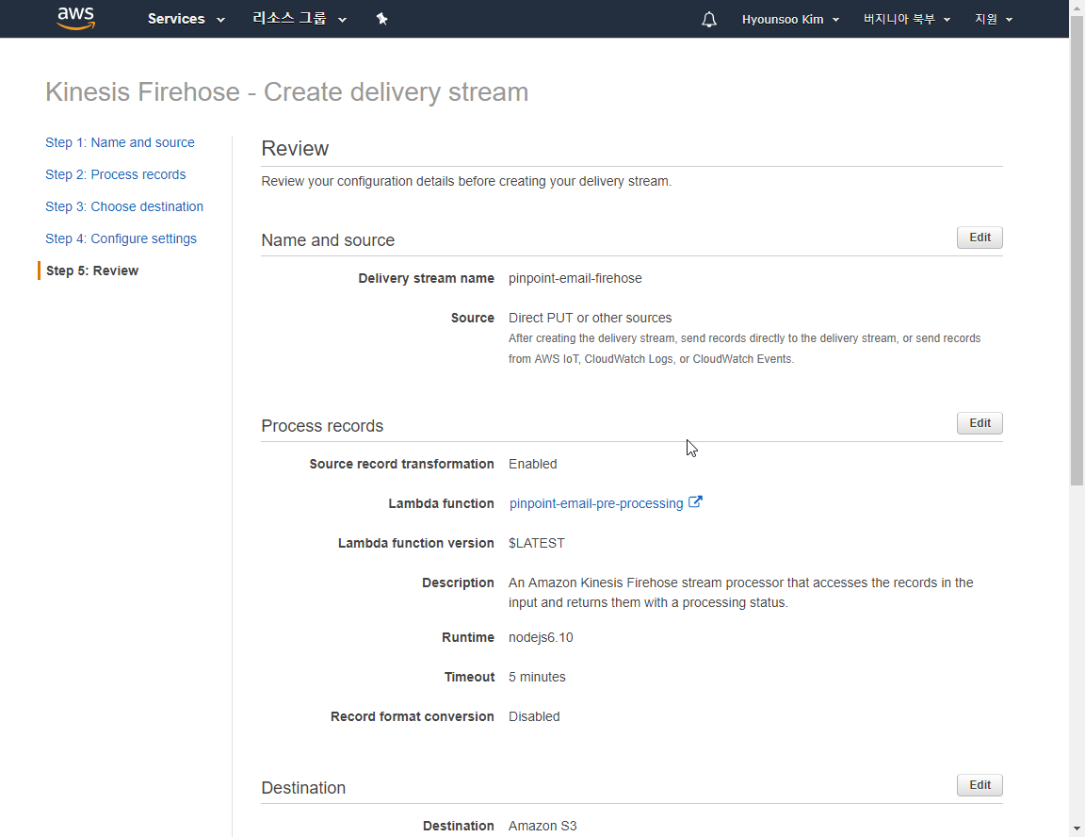1085x837 pixels.
Task: Click the Amazon S3 destination value
Action: point(542,826)
